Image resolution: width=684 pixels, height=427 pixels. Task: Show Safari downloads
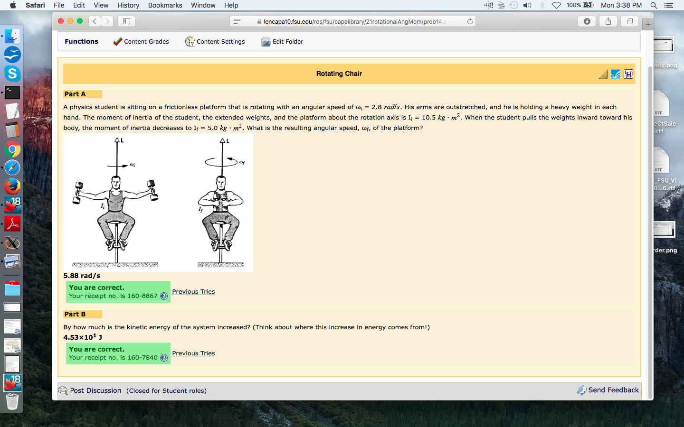point(587,21)
